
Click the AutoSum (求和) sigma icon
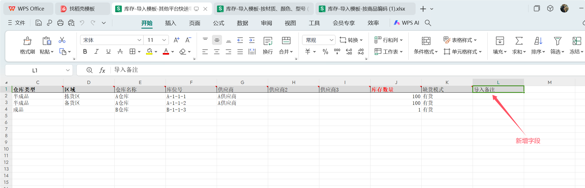[x=519, y=41]
